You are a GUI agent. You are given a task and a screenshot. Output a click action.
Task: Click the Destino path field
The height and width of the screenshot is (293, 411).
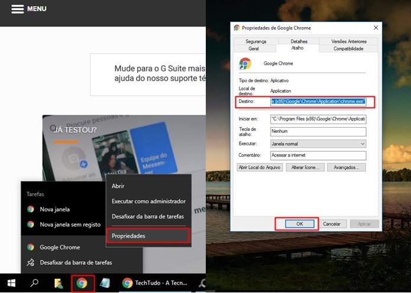tap(318, 102)
